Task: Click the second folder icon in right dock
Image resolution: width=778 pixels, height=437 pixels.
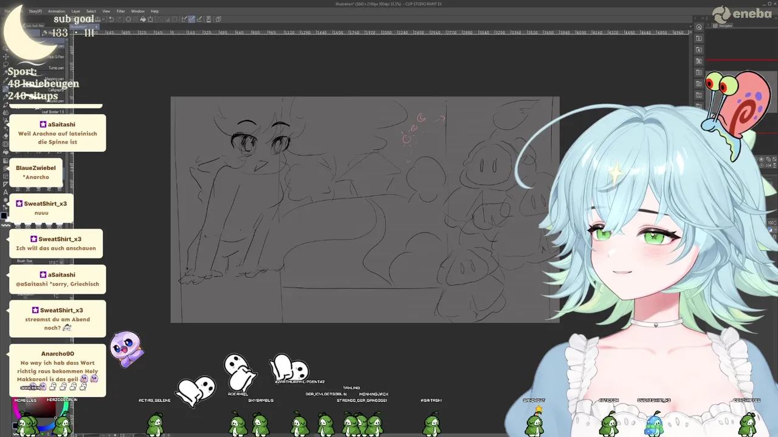Action: [x=699, y=50]
